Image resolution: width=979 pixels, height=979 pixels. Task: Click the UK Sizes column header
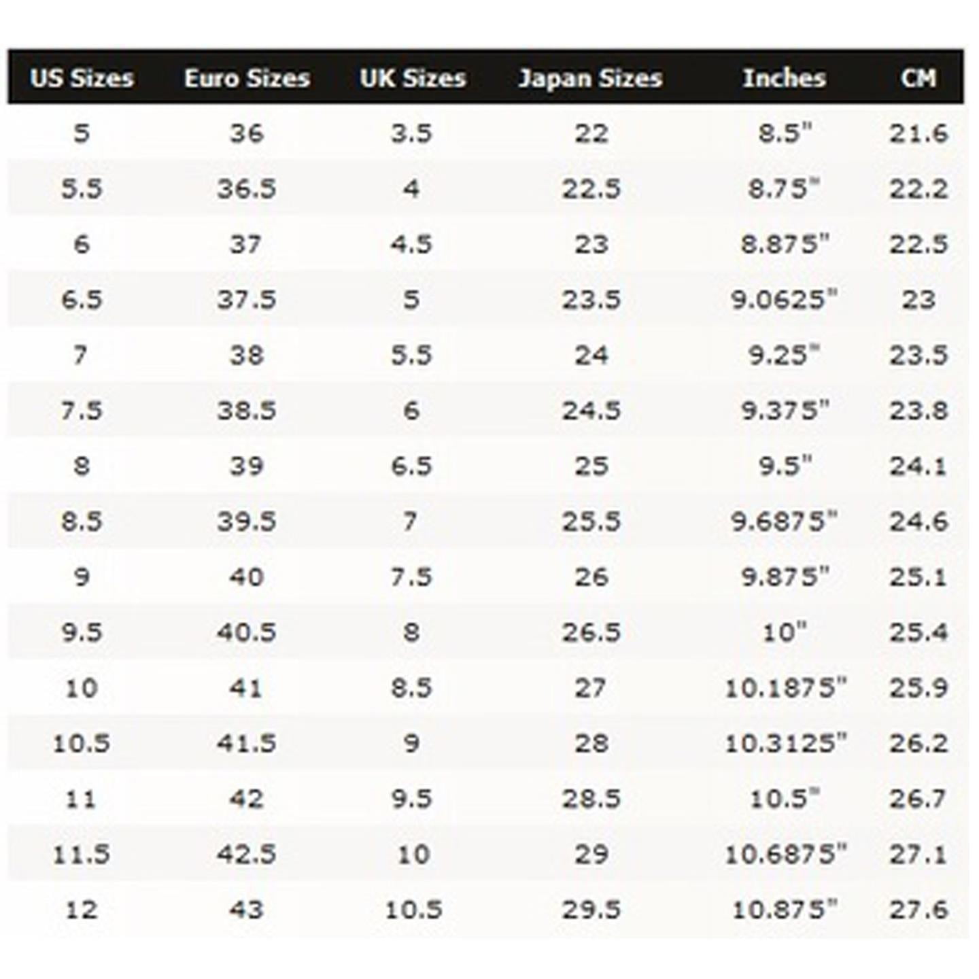[x=413, y=78]
